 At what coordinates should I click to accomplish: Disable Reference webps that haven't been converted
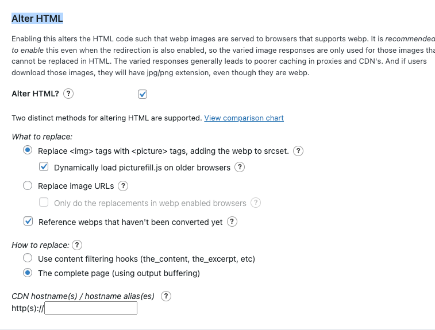point(28,221)
